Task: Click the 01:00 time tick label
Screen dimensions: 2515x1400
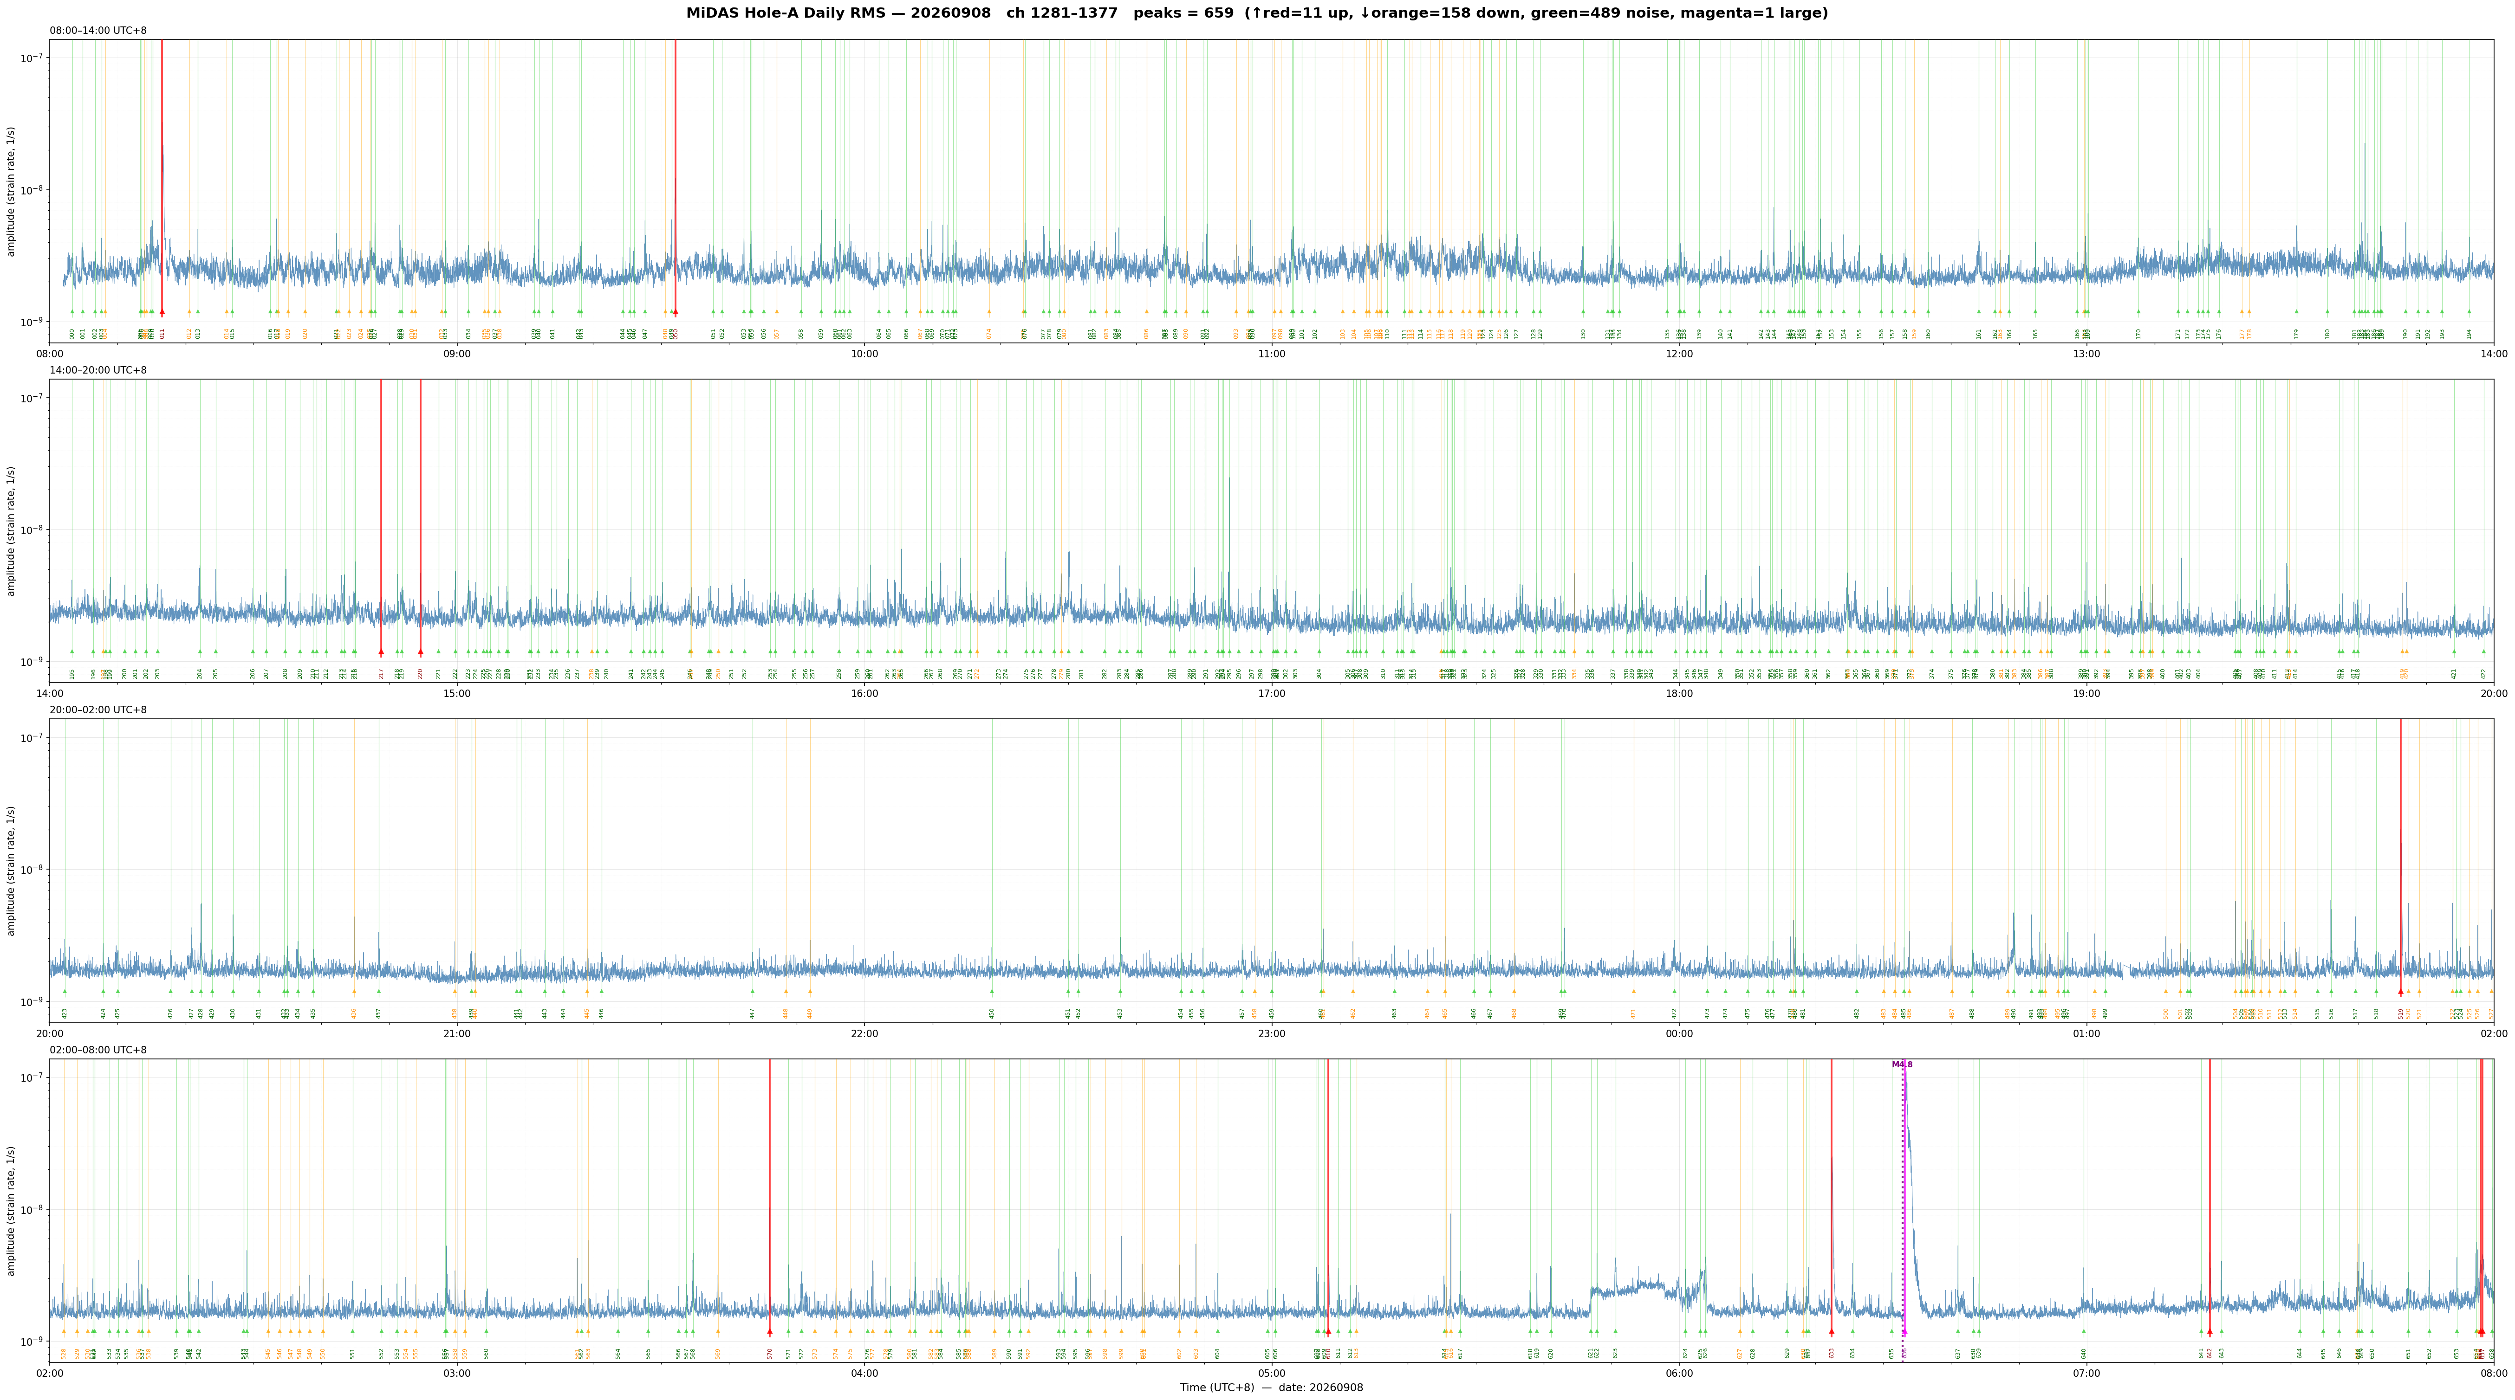Action: (2086, 1034)
